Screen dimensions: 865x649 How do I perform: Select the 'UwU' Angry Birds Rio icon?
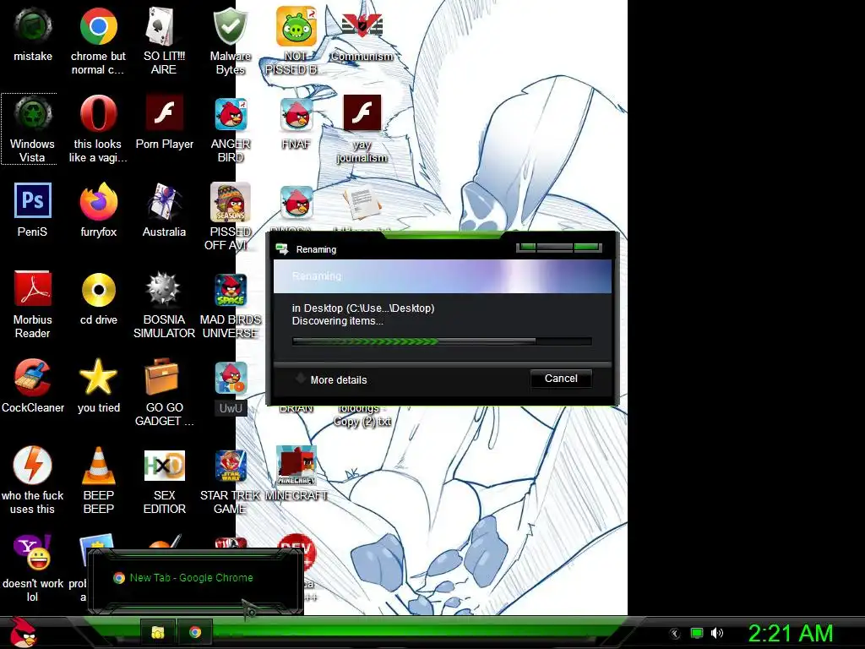pyautogui.click(x=230, y=378)
